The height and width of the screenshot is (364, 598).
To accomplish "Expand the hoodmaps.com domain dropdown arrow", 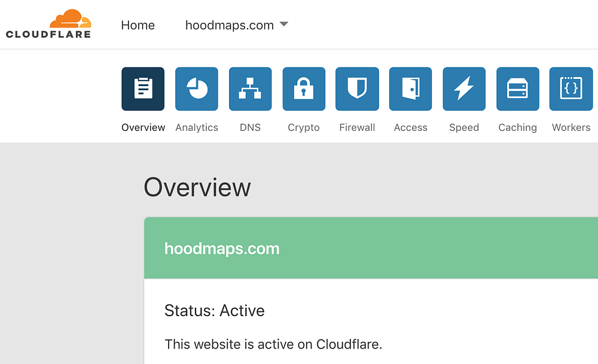I will (x=283, y=25).
